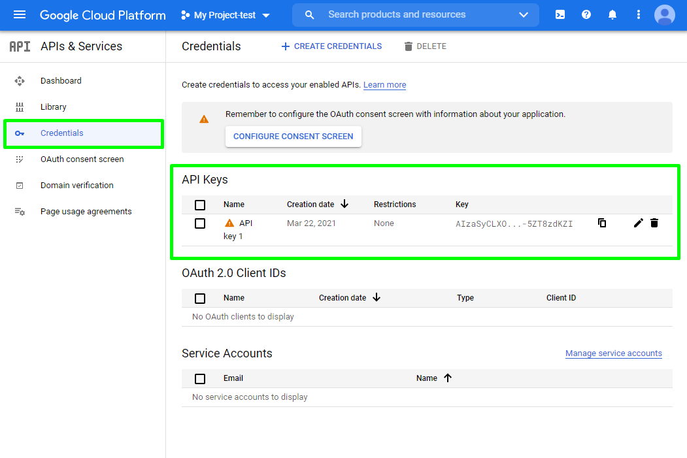This screenshot has height=458, width=687.
Task: Click CONFIGURE CONSENT SCREEN button
Action: pyautogui.click(x=293, y=137)
